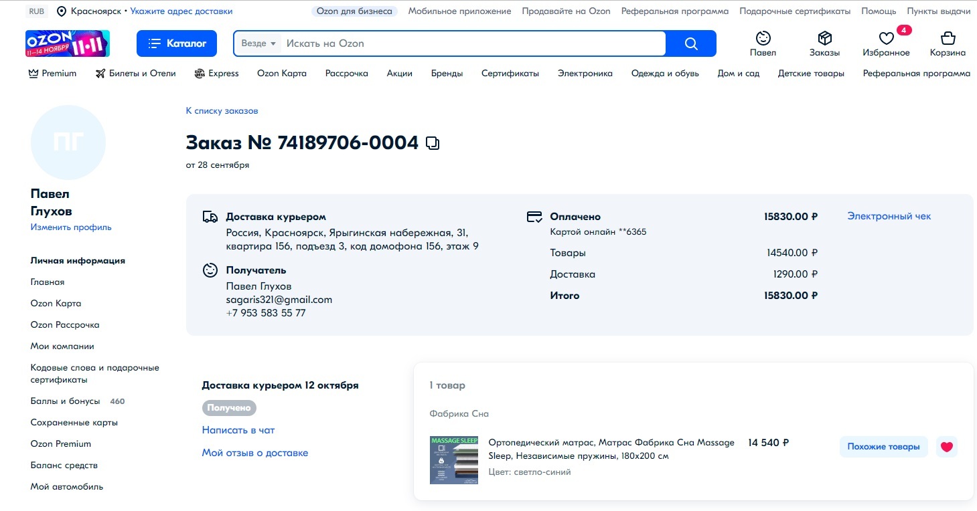Click the Ozon 11.11 logo banner
977x511 pixels.
point(68,43)
